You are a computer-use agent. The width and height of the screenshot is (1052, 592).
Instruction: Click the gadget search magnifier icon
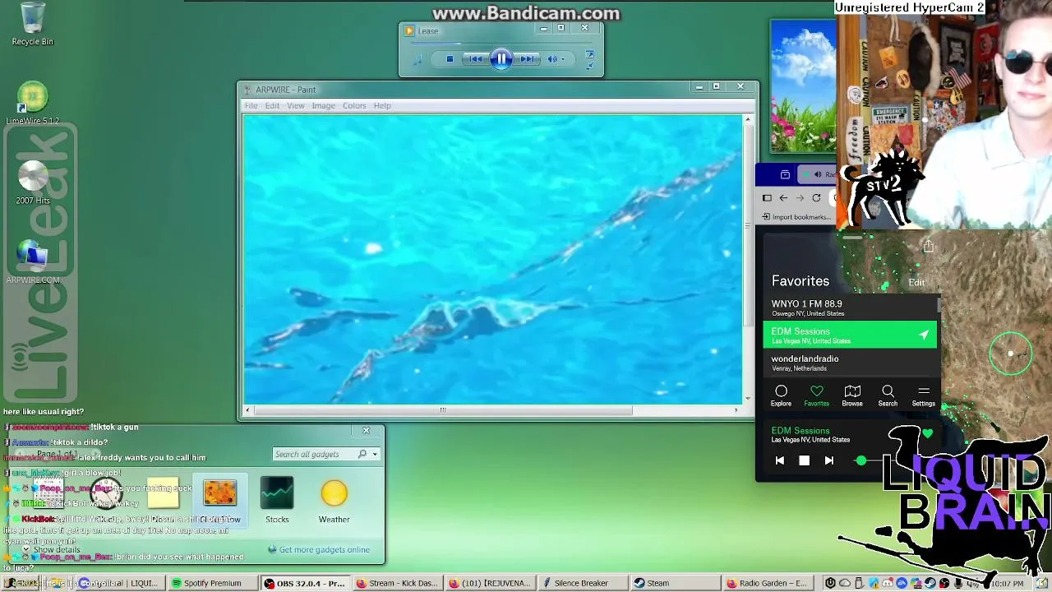click(362, 454)
